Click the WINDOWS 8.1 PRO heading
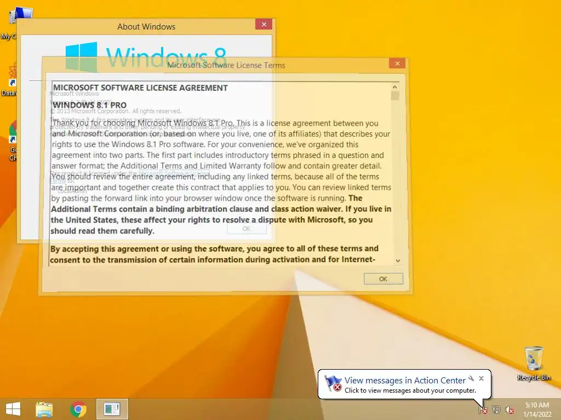The height and width of the screenshot is (420, 561). click(89, 105)
